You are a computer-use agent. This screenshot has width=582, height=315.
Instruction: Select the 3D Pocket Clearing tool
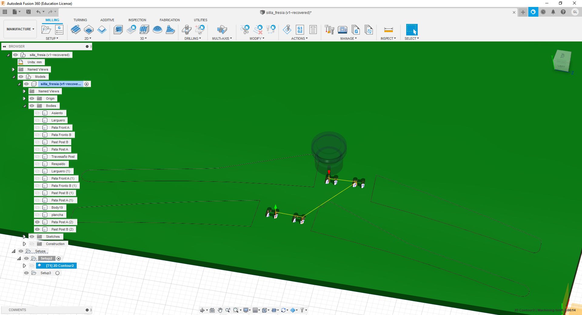131,30
